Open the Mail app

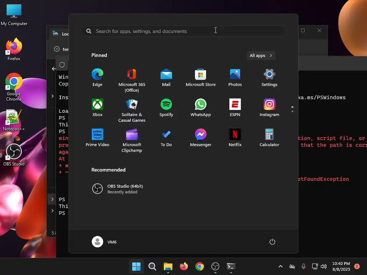166,78
